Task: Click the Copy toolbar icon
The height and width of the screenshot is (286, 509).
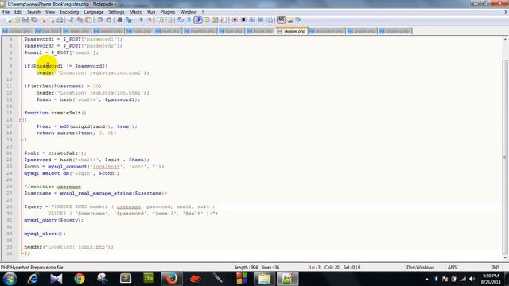Action: (x=80, y=20)
